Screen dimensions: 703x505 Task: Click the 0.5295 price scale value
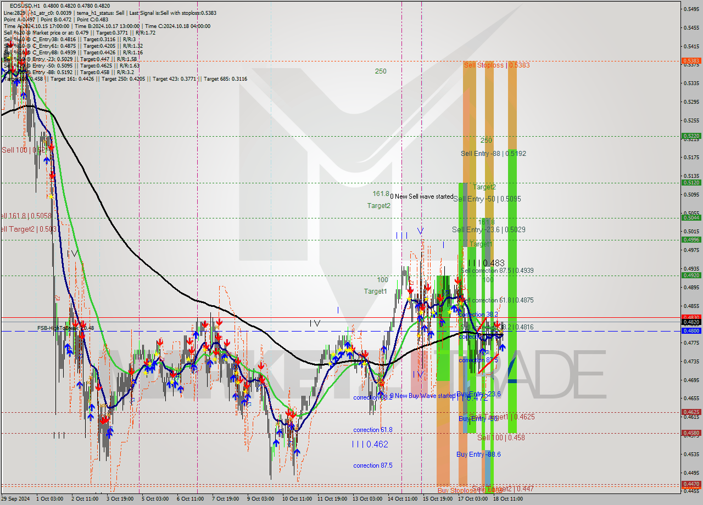[691, 102]
